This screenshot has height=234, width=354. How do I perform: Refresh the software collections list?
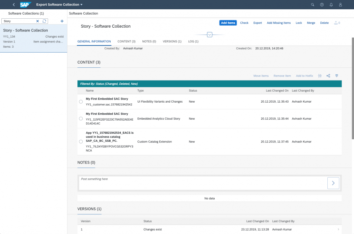pyautogui.click(x=44, y=21)
